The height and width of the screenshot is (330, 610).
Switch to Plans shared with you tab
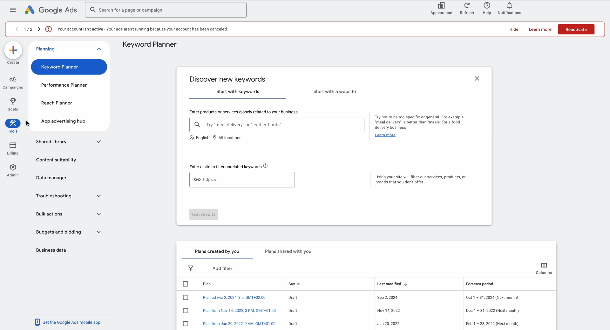point(288,251)
